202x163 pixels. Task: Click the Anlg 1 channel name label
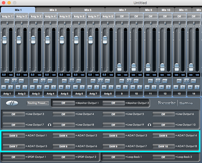(7, 94)
